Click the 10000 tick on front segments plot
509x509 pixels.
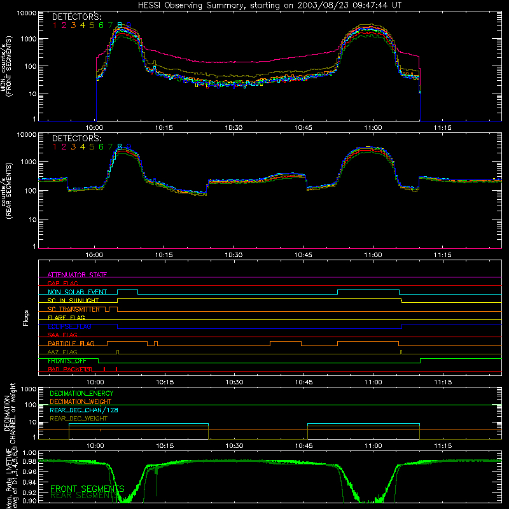[27, 13]
